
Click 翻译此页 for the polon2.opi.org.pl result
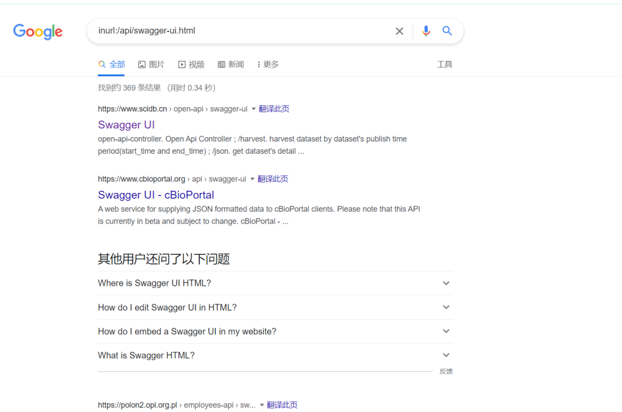tap(282, 405)
